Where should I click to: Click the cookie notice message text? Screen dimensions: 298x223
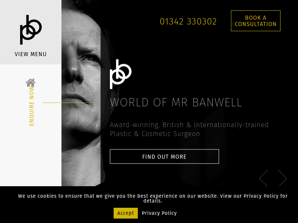pyautogui.click(x=153, y=198)
